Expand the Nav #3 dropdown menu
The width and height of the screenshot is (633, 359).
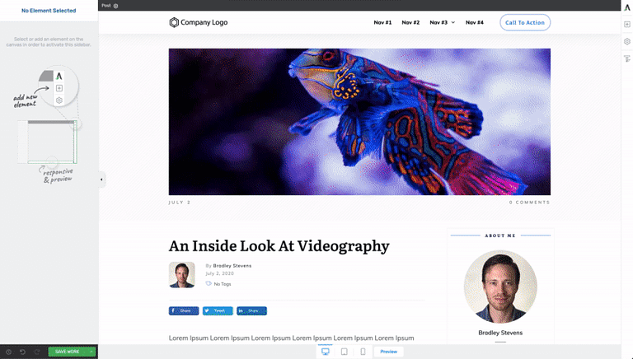point(453,22)
